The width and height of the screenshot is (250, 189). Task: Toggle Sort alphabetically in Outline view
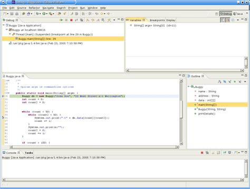(x=219, y=82)
